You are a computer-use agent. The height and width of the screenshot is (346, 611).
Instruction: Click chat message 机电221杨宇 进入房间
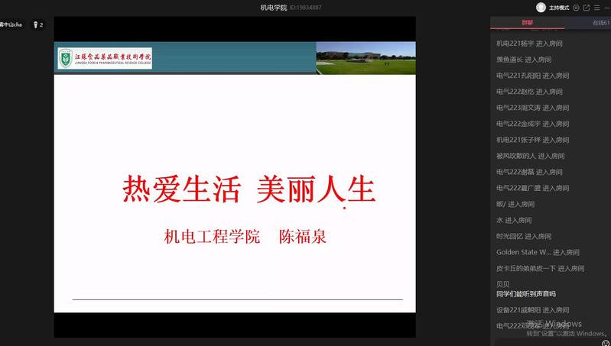[x=529, y=44]
